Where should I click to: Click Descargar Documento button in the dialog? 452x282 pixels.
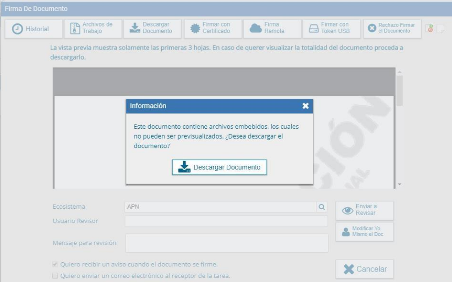click(219, 168)
